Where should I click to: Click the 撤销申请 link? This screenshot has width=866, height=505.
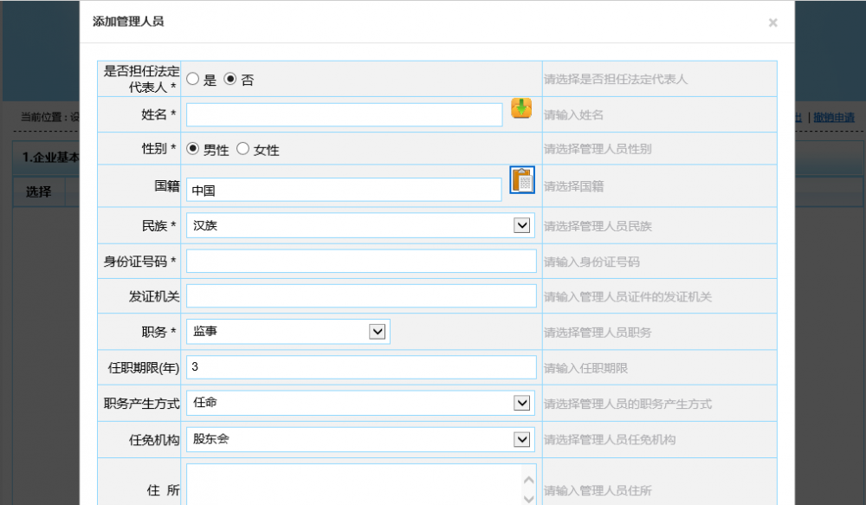(833, 118)
